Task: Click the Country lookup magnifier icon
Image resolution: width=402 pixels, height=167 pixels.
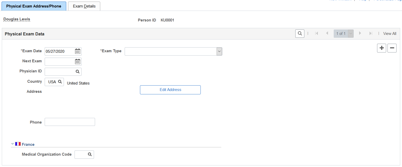Action: click(x=60, y=82)
